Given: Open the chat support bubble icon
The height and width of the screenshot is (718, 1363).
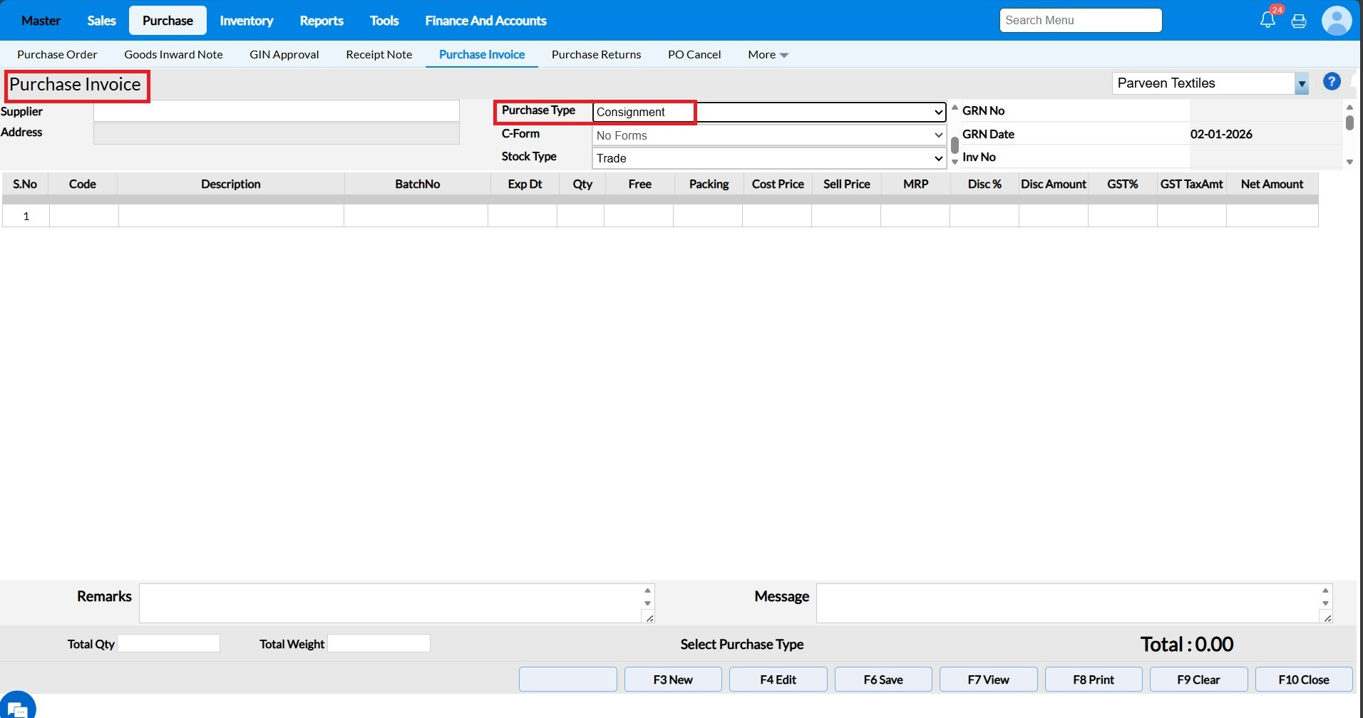Looking at the screenshot, I should coord(18,708).
